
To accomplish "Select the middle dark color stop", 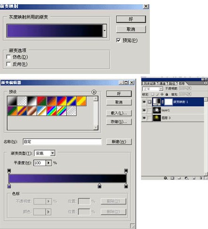I will [x=99, y=186].
